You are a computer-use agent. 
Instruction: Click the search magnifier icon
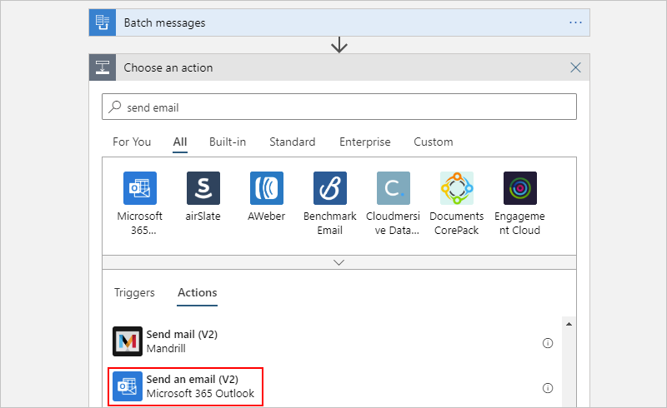[x=115, y=107]
